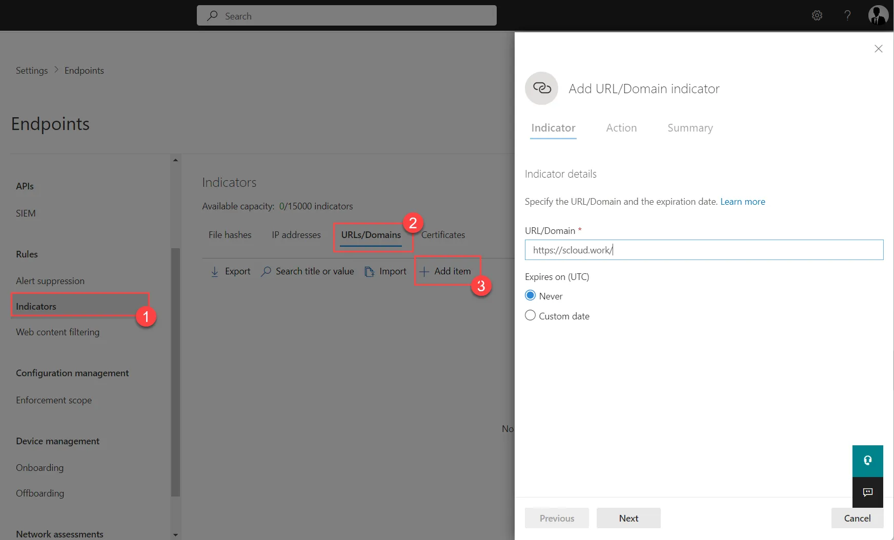The image size is (894, 540).
Task: Click the Configuration management heading
Action: (x=72, y=373)
